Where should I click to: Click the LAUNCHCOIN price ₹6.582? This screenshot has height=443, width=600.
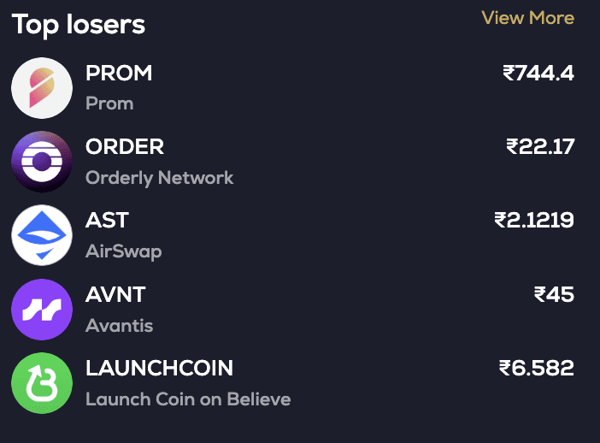tap(537, 369)
